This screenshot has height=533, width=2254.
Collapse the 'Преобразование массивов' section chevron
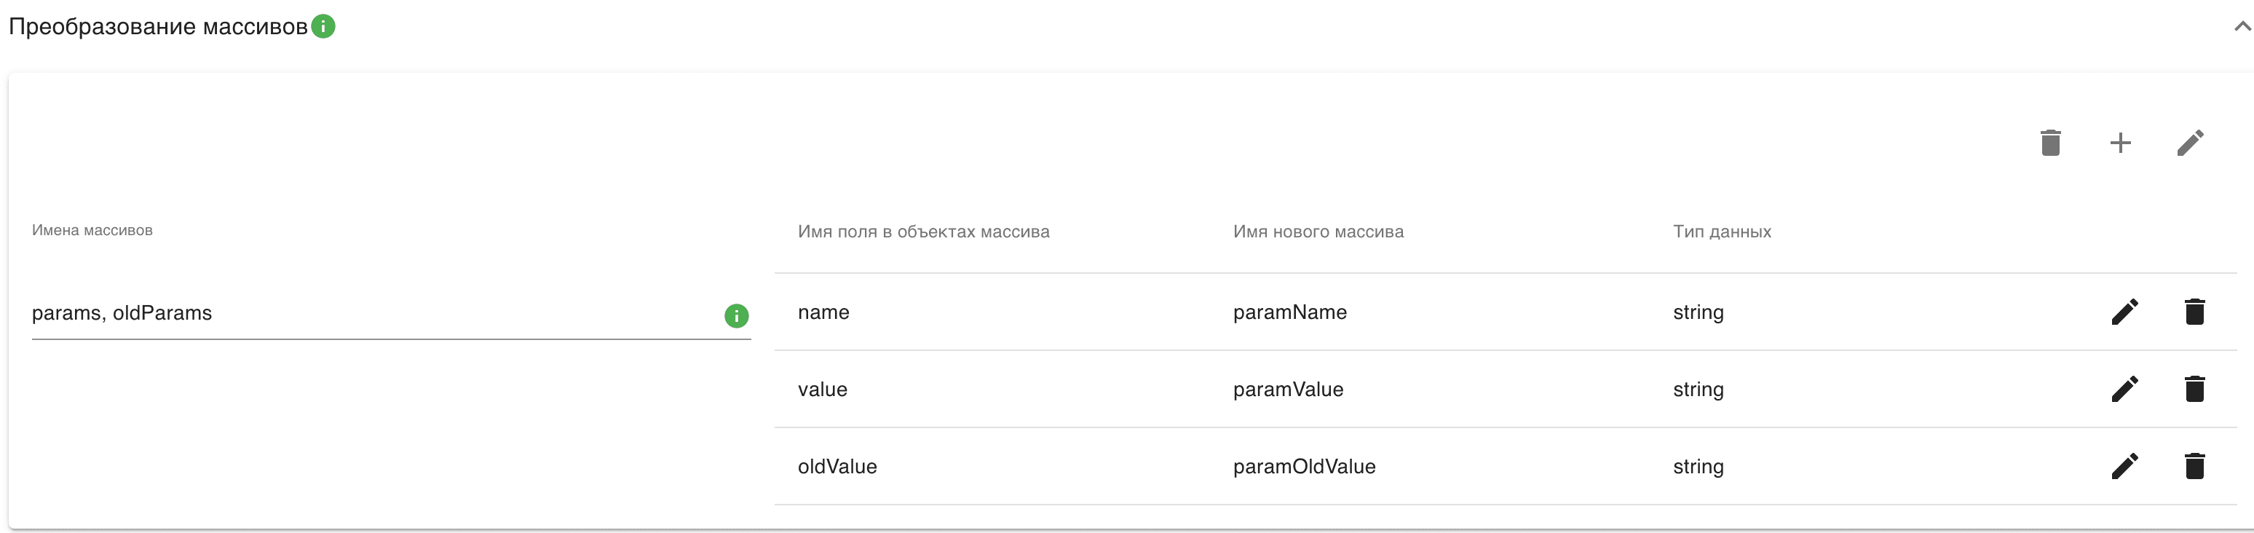(2242, 26)
